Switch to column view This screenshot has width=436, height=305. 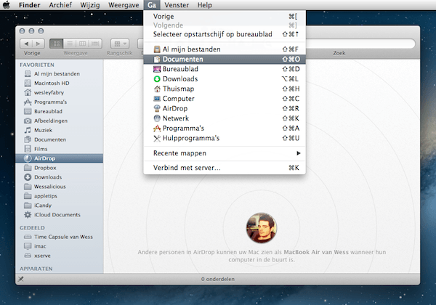[x=82, y=44]
